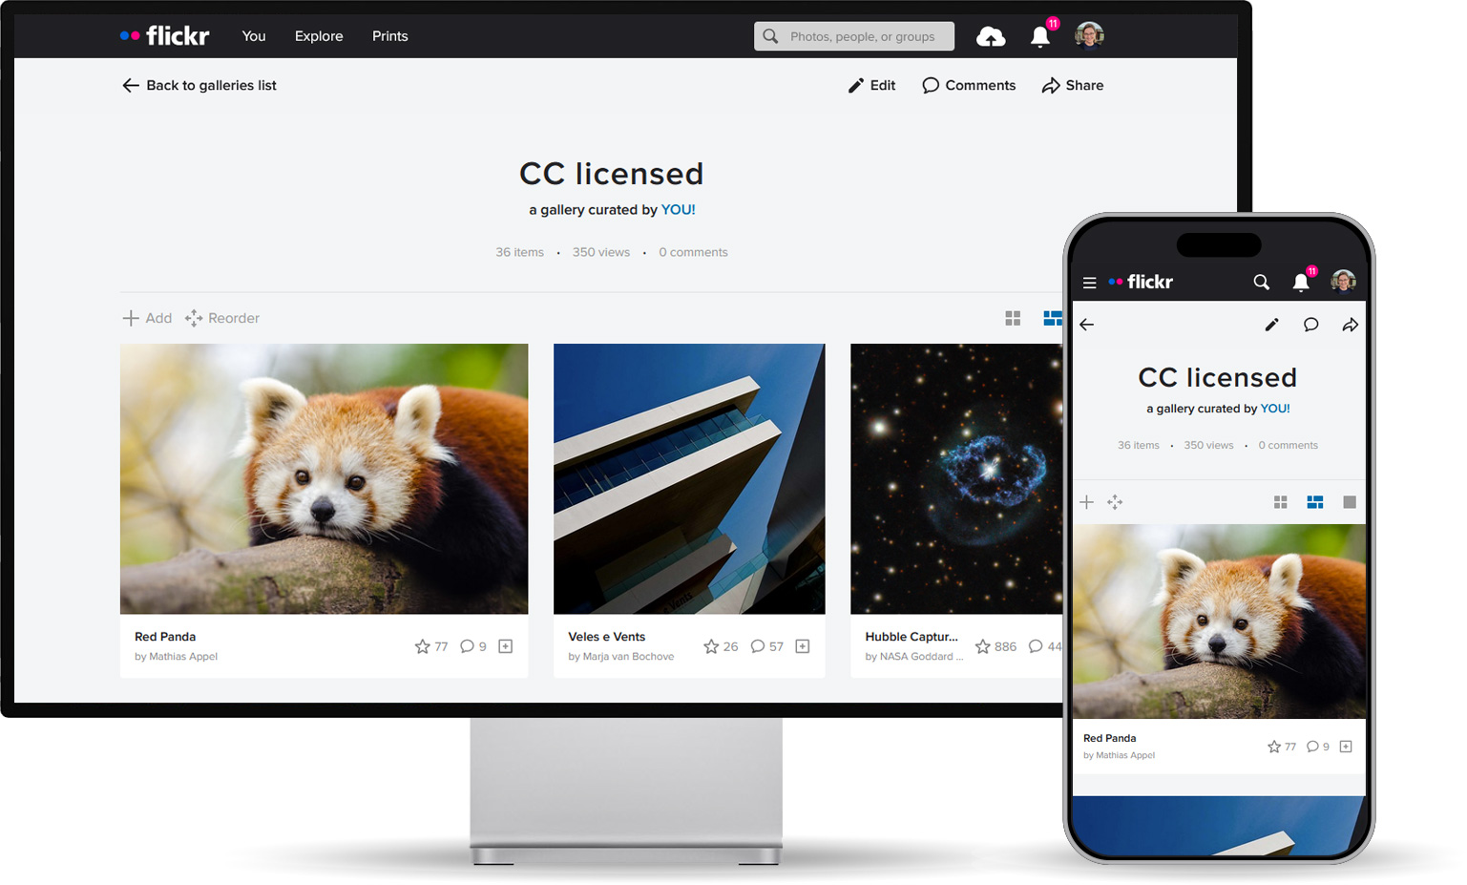Click the desktop upload cloud icon

(x=991, y=36)
